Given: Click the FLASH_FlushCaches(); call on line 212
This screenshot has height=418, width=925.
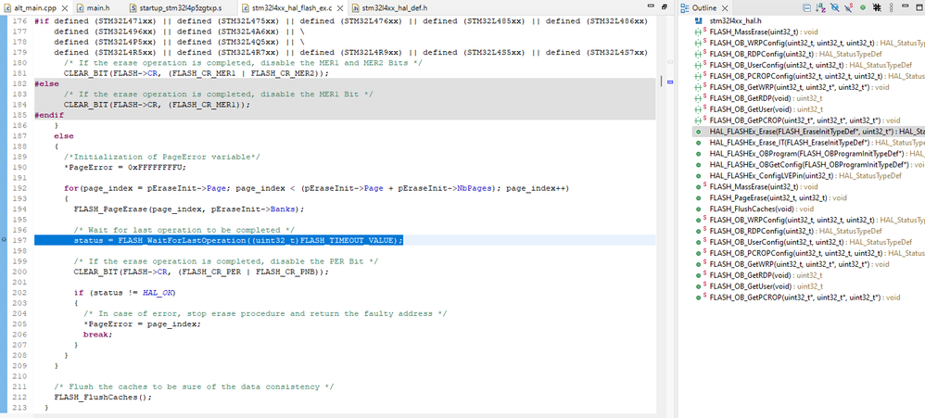Looking at the screenshot, I should click(x=103, y=397).
